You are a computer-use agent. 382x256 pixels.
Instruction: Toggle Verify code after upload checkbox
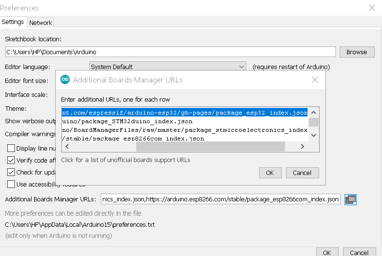pyautogui.click(x=11, y=160)
